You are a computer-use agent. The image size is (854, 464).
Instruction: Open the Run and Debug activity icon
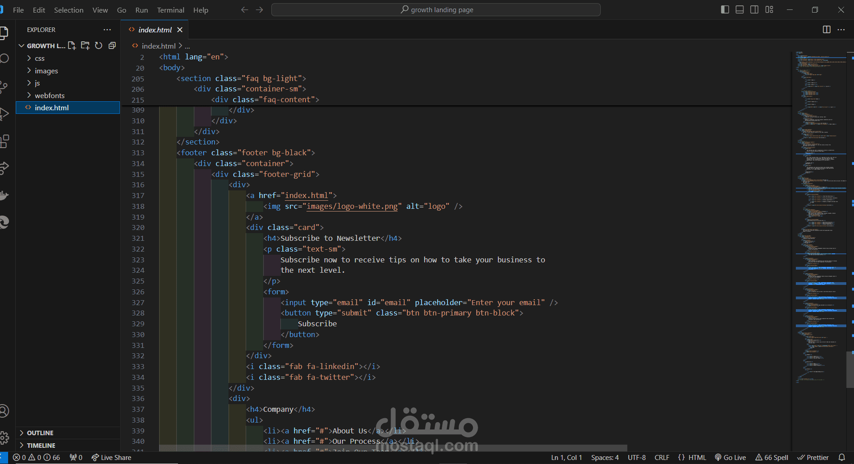[x=4, y=114]
